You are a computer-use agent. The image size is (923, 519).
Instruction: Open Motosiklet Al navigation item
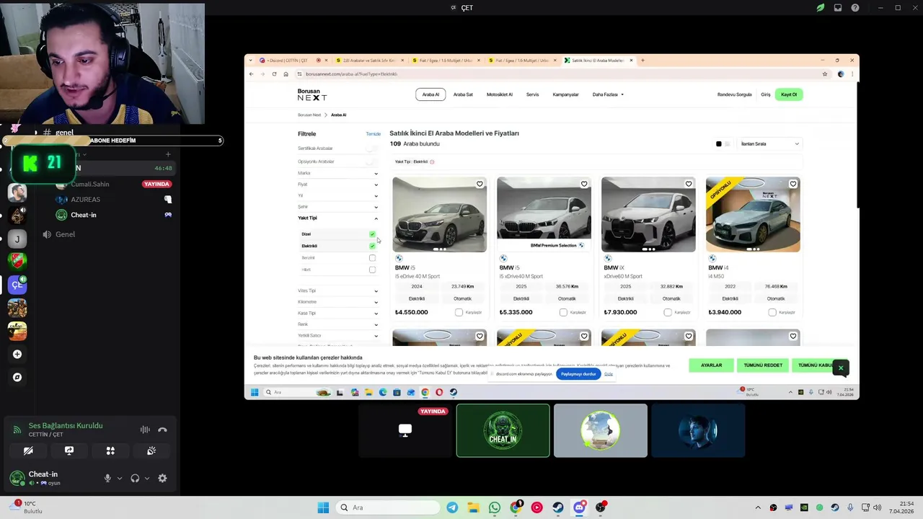pos(499,94)
